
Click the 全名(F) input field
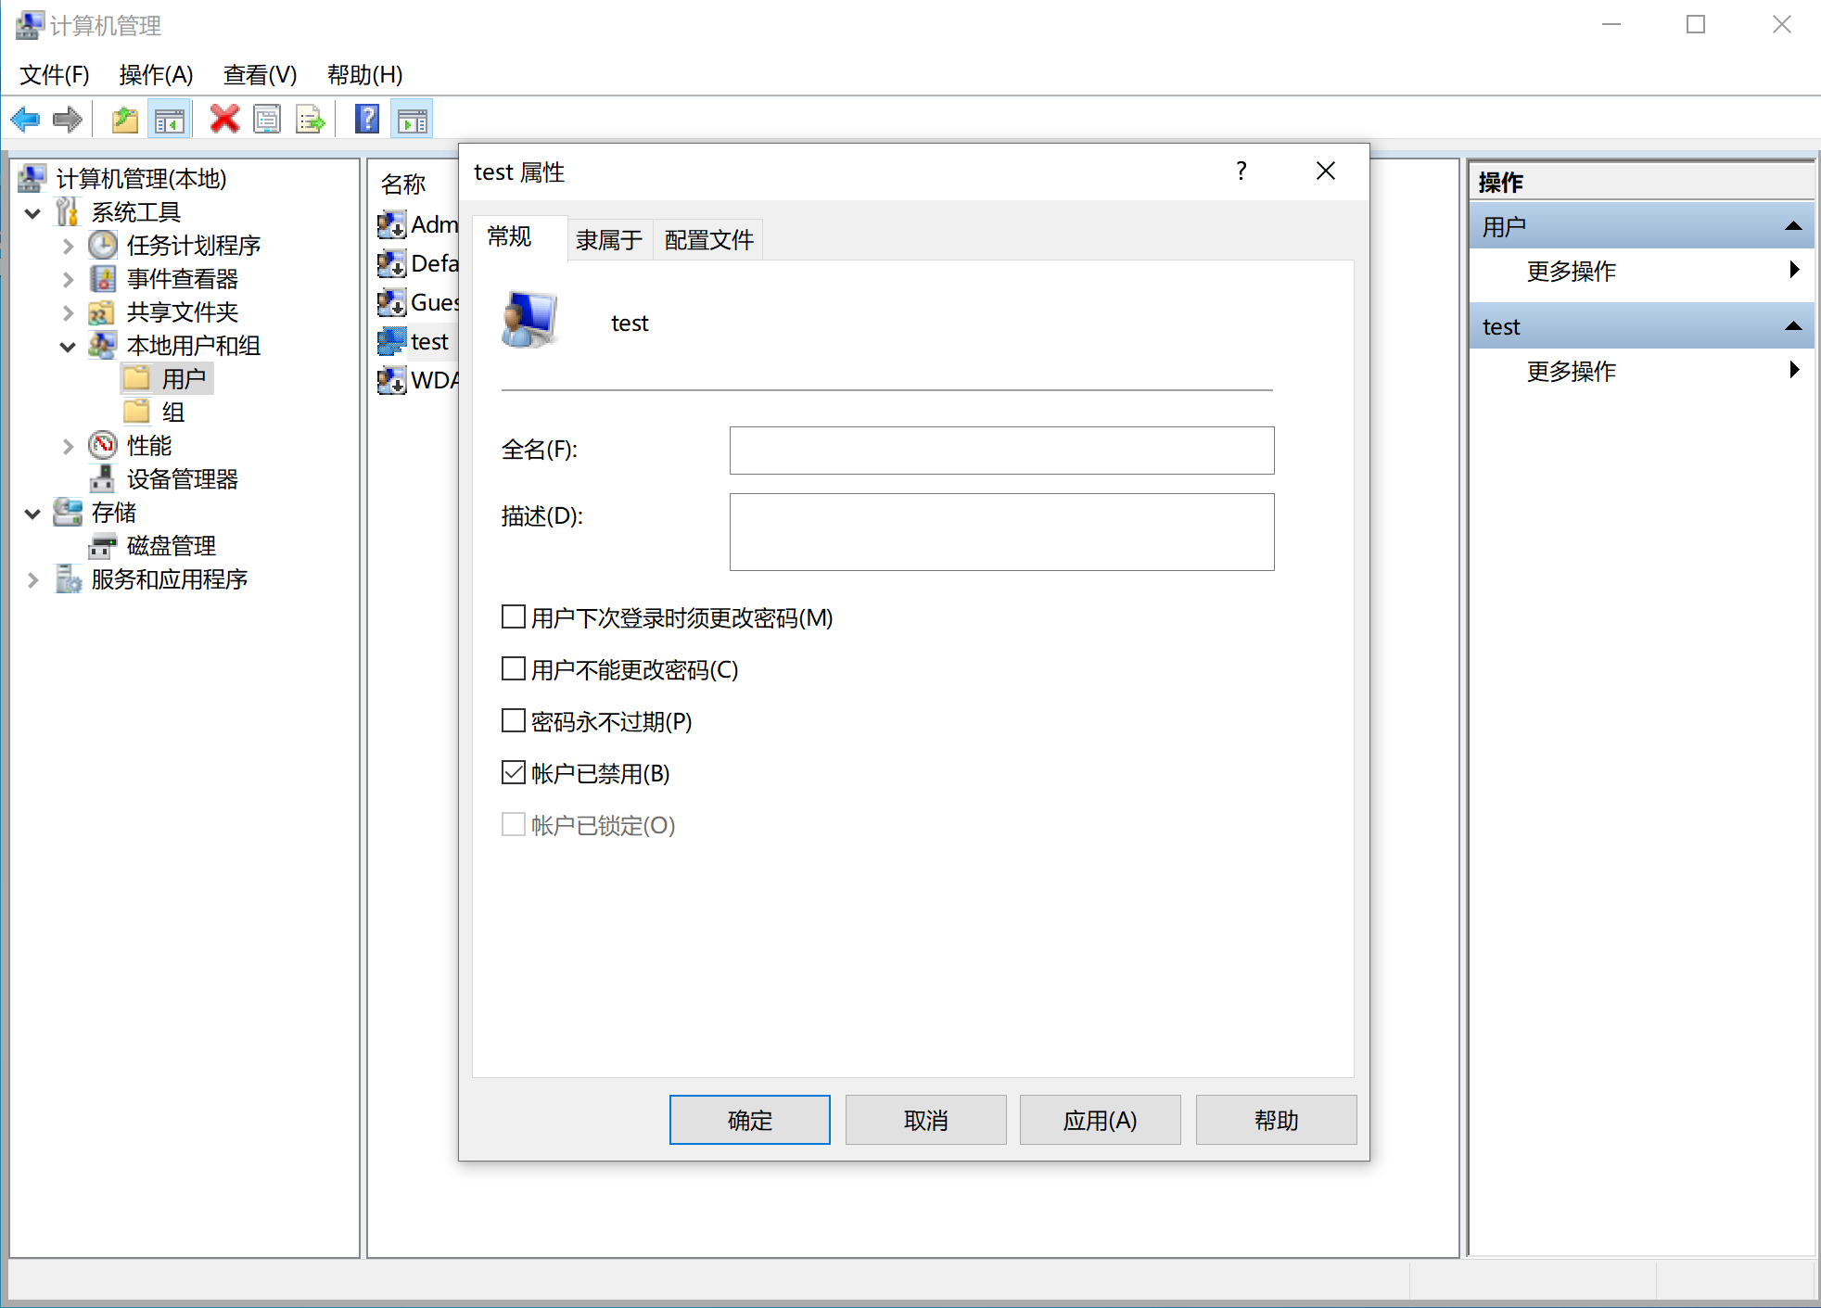tap(1001, 451)
